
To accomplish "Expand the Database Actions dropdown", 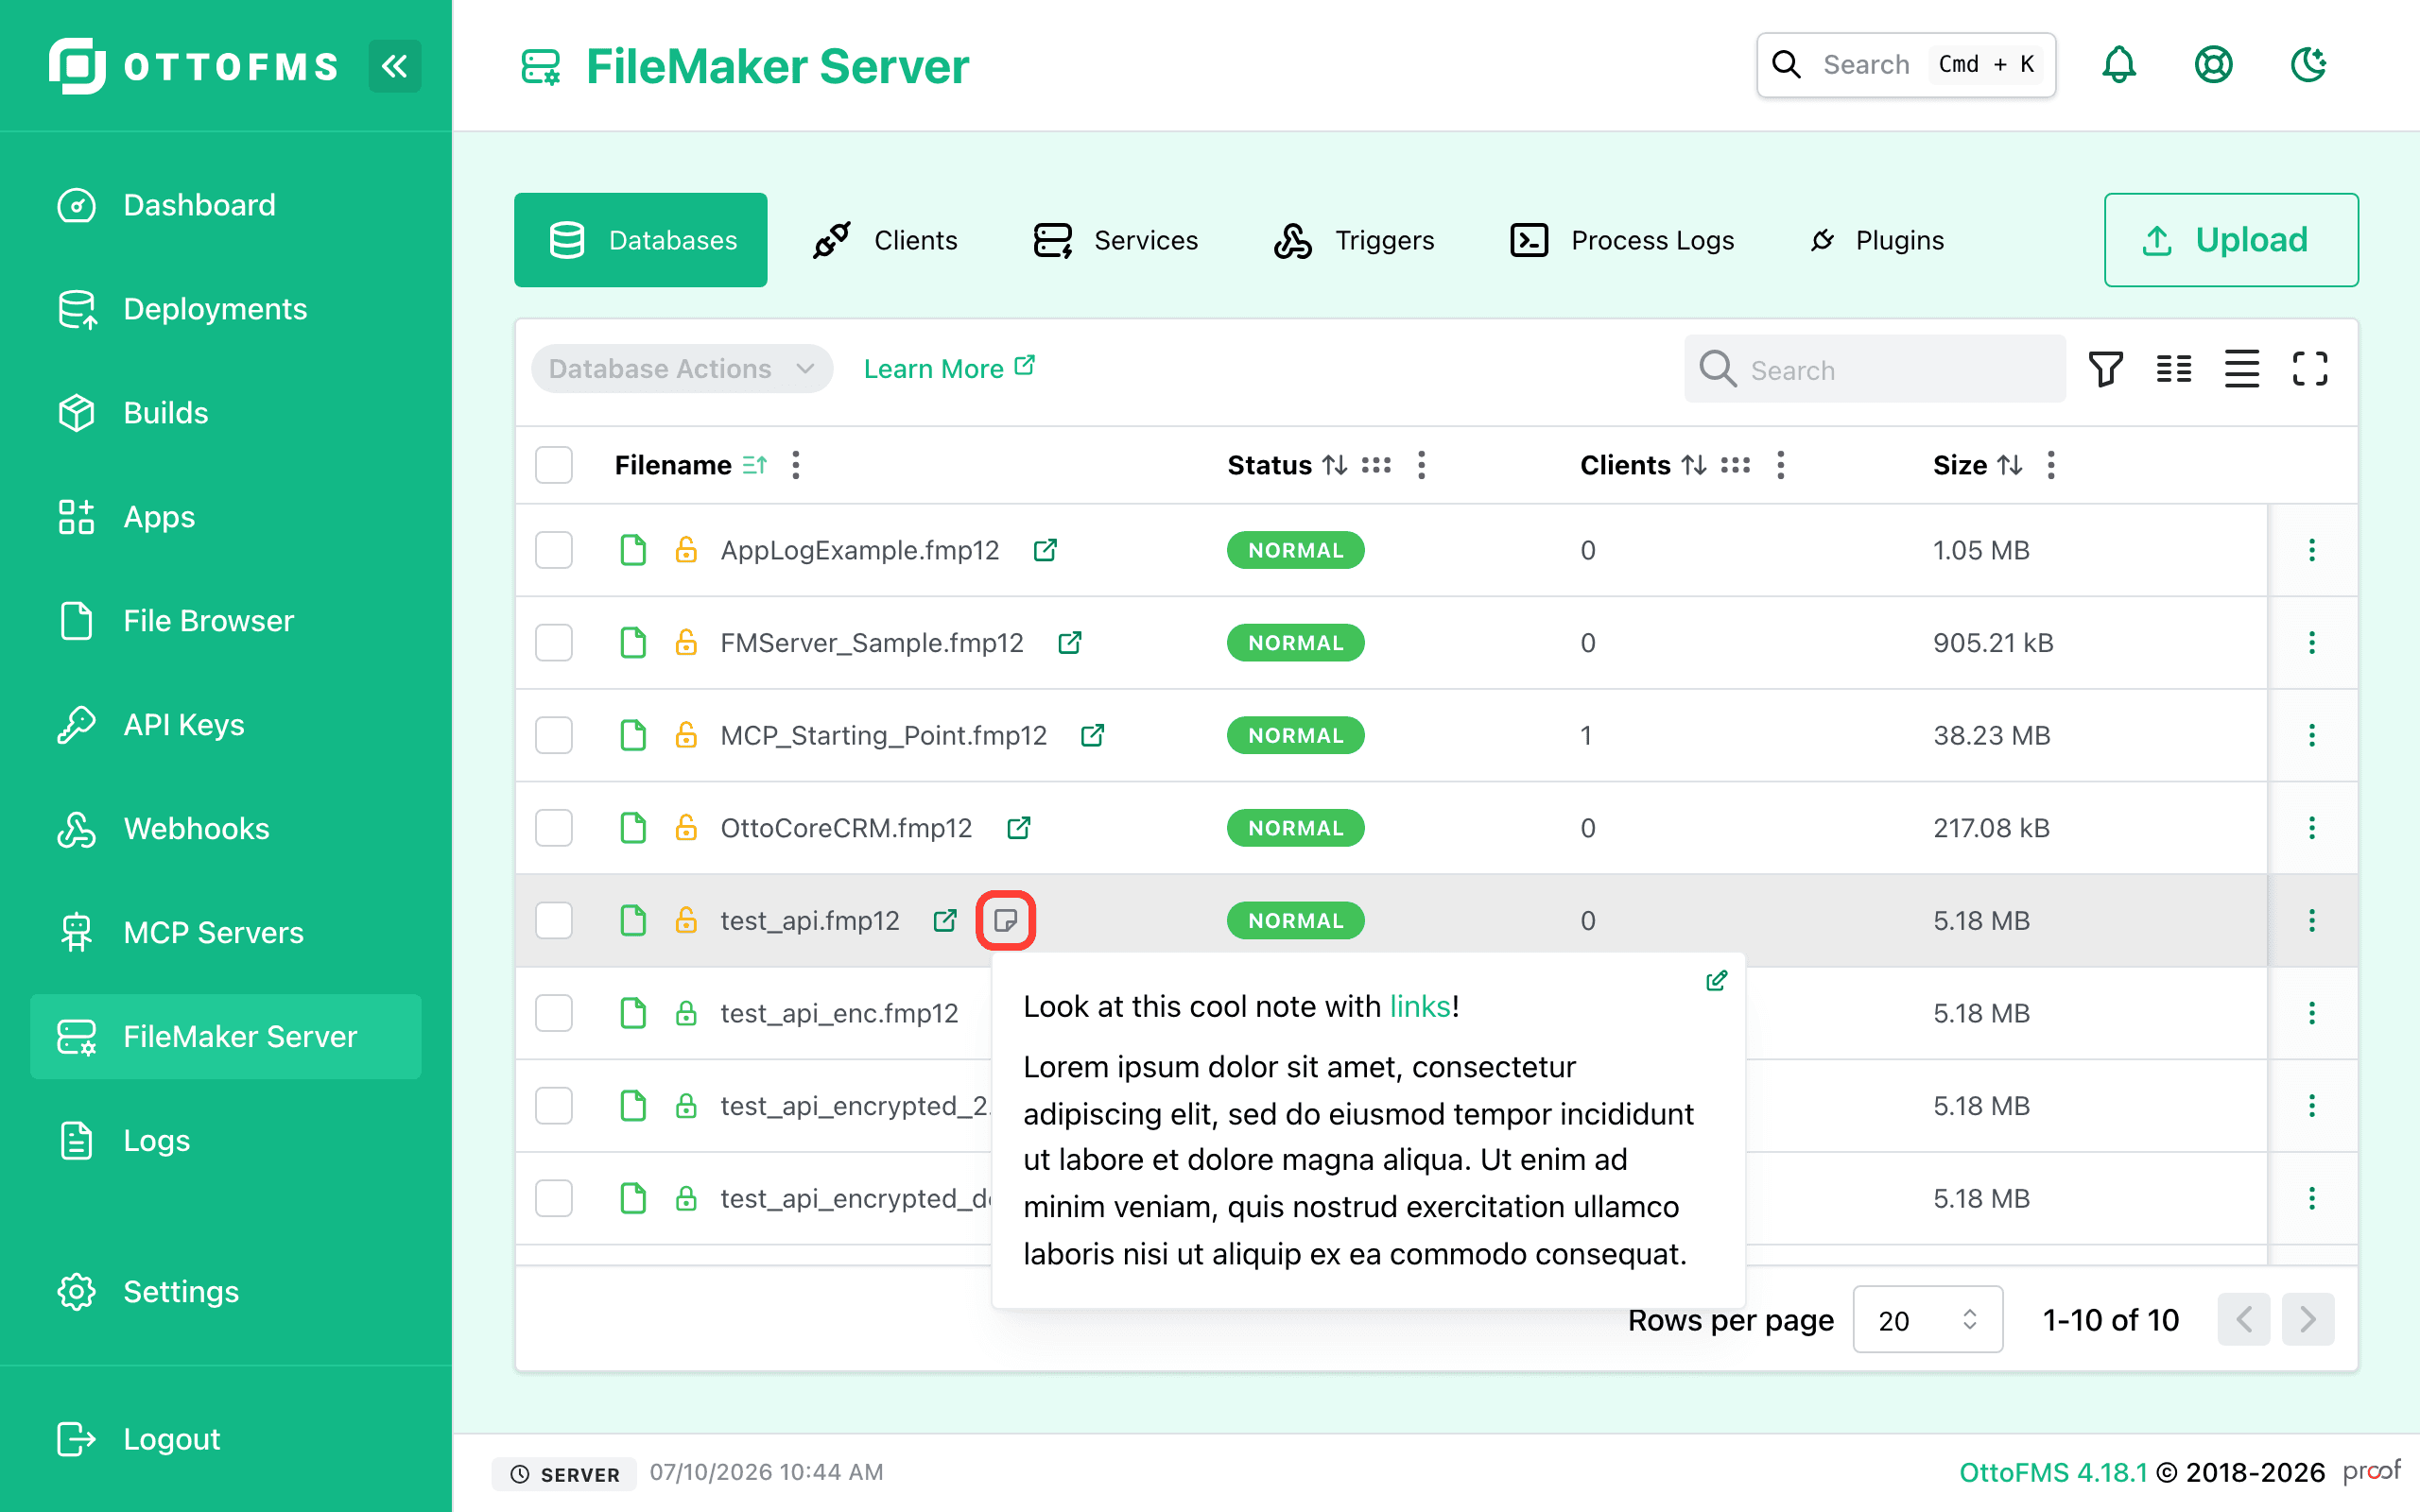I will pyautogui.click(x=682, y=369).
